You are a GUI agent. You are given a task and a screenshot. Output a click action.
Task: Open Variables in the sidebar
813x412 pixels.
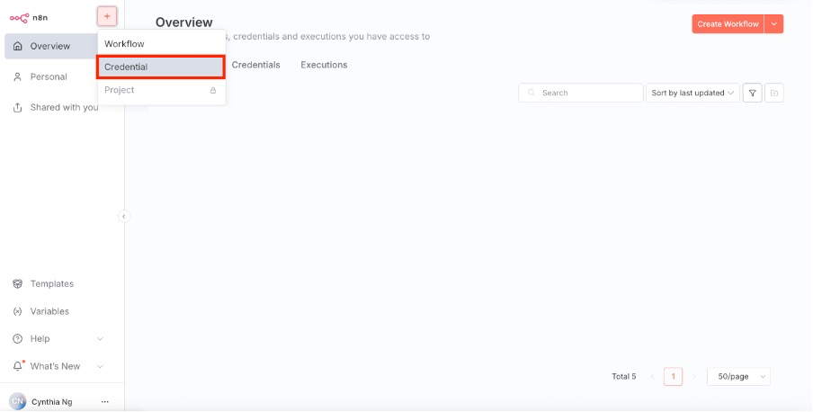tap(49, 311)
